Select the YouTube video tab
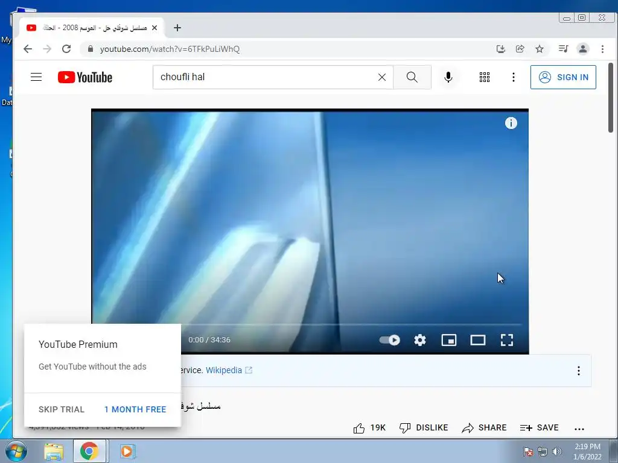Screen dimensions: 618x463 (92, 28)
